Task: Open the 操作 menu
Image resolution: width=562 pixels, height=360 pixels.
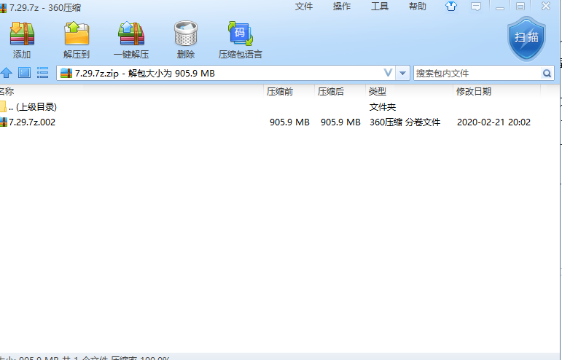Action: click(342, 7)
